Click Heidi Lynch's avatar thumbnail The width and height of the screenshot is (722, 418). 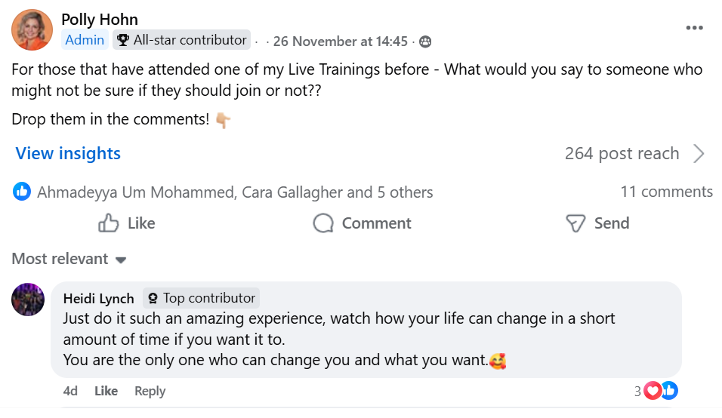point(28,300)
